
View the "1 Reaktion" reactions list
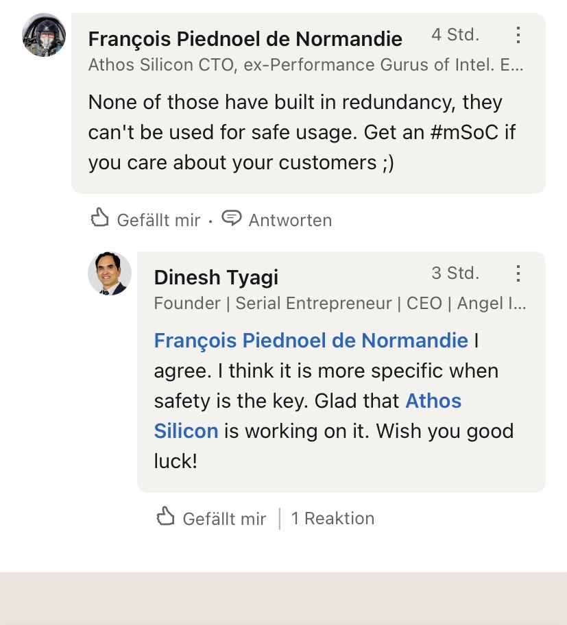click(333, 518)
